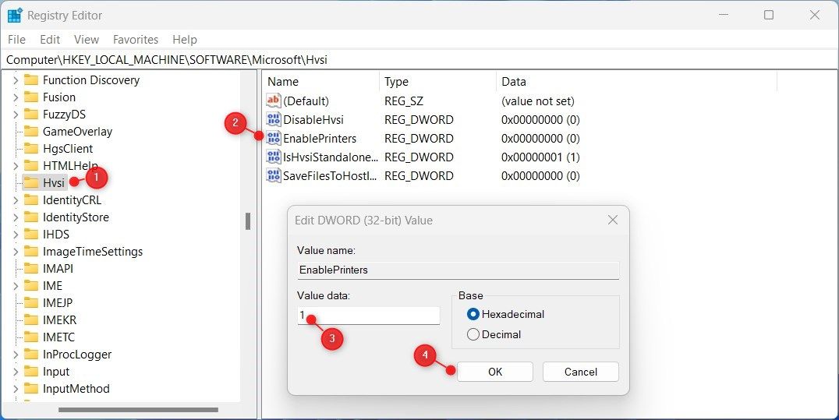
Task: Click the InputMethod folder icon
Action: tap(31, 388)
